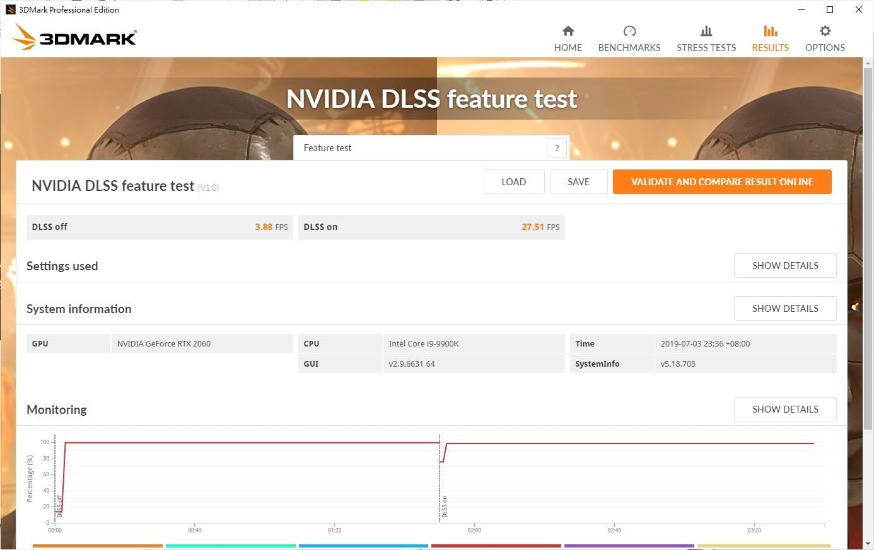
Task: Click the DLSS on marker in graph
Action: click(x=445, y=507)
